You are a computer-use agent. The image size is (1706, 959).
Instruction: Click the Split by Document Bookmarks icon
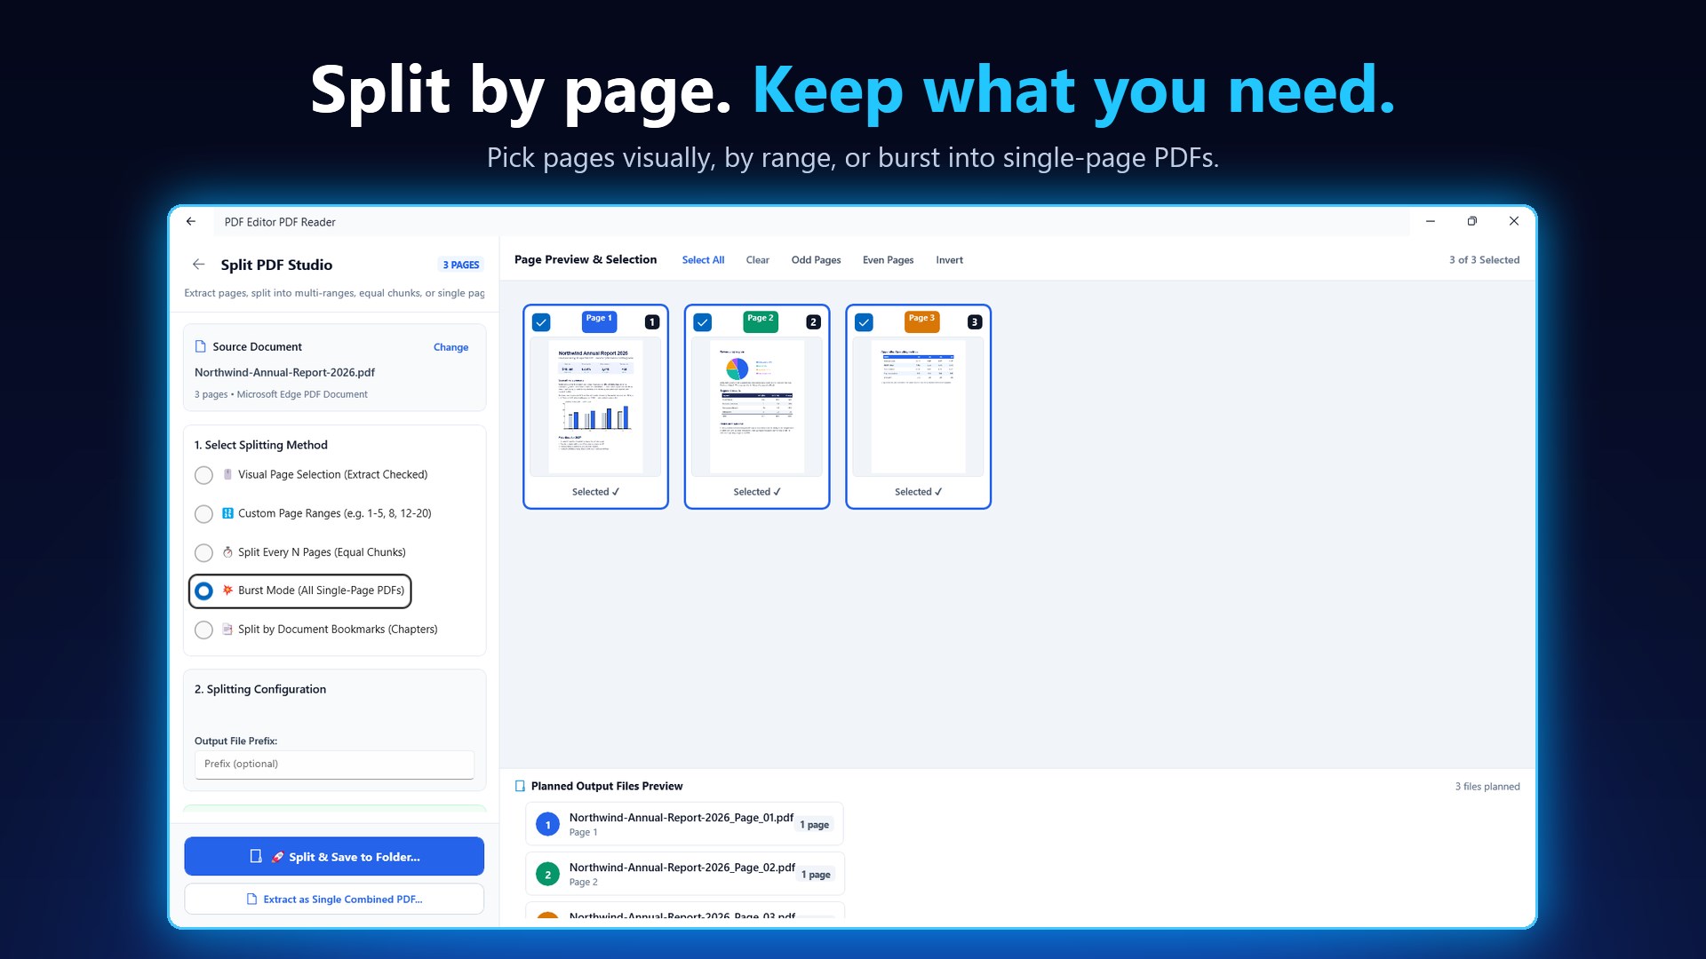(x=227, y=630)
